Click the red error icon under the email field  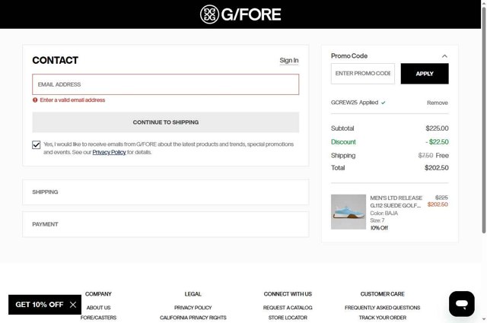point(35,100)
